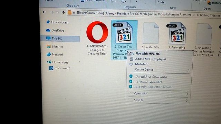
Task: Open Libraries in navigation pane
Action: pyautogui.click(x=57, y=46)
